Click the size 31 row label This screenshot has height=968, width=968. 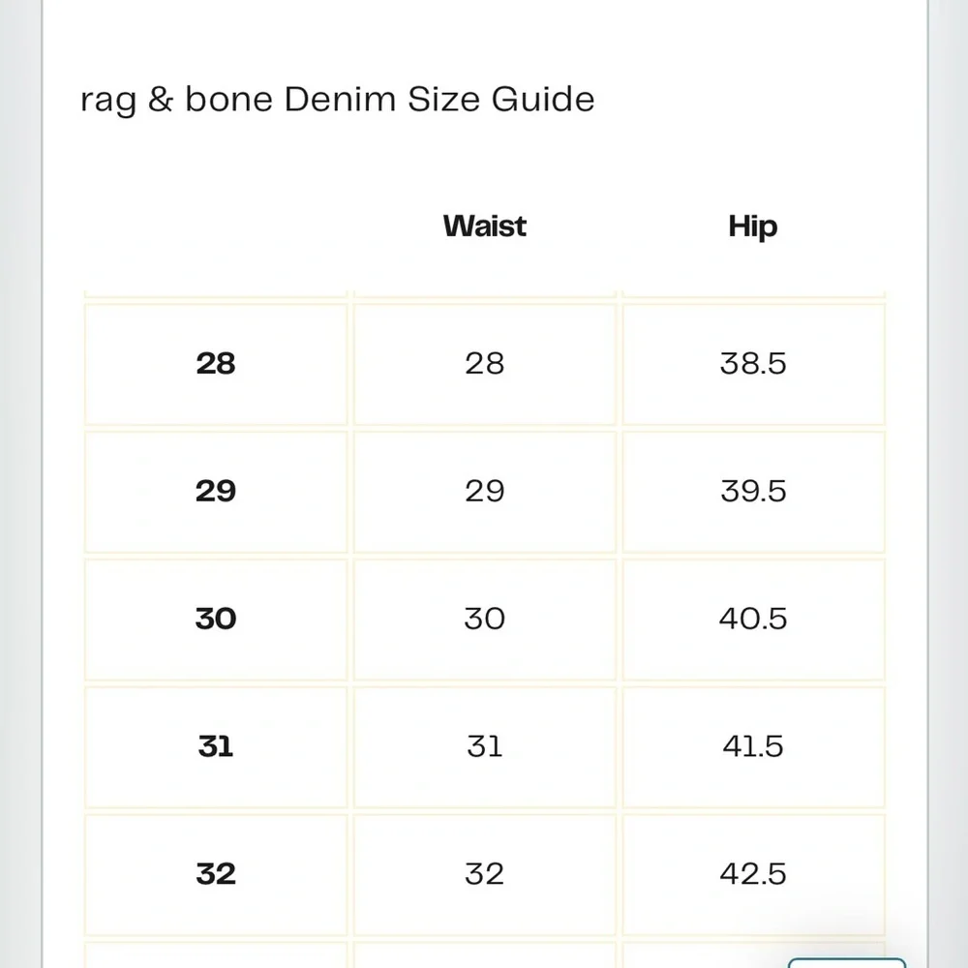[x=216, y=747]
